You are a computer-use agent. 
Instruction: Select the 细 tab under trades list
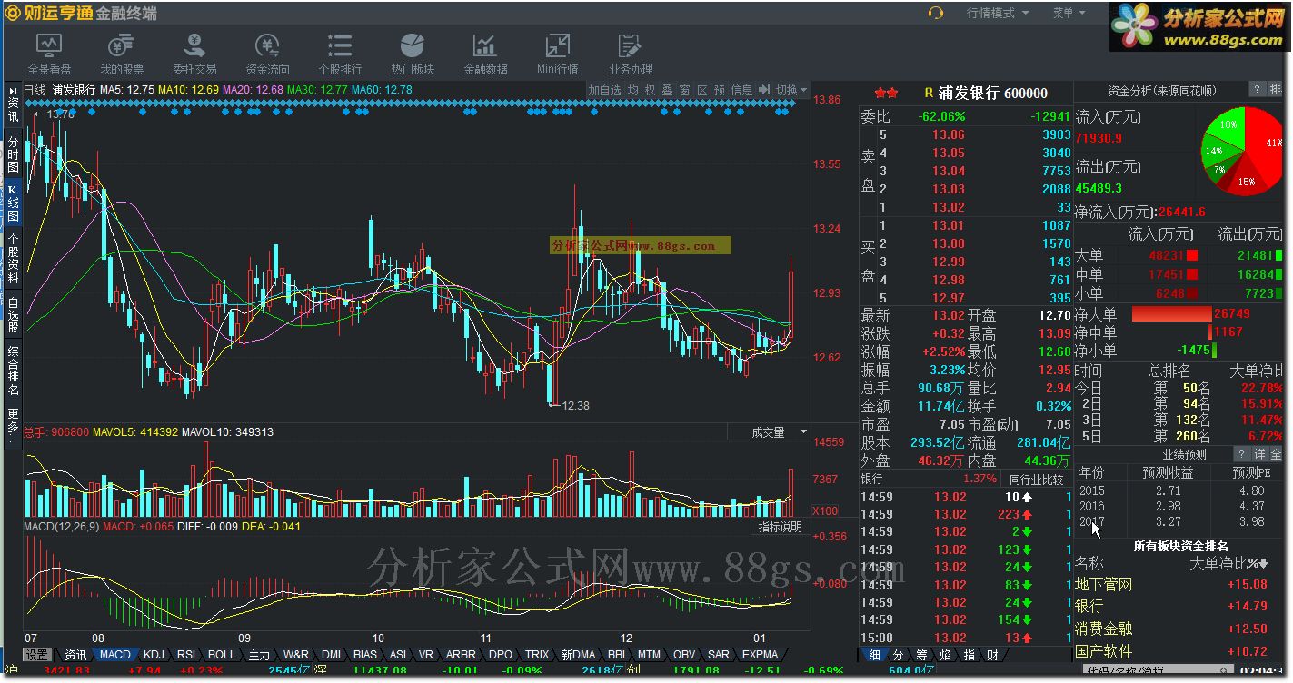[874, 654]
